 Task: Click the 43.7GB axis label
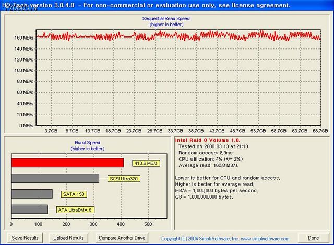[x=217, y=131]
